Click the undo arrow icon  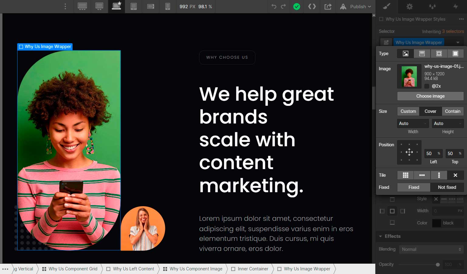point(274,6)
